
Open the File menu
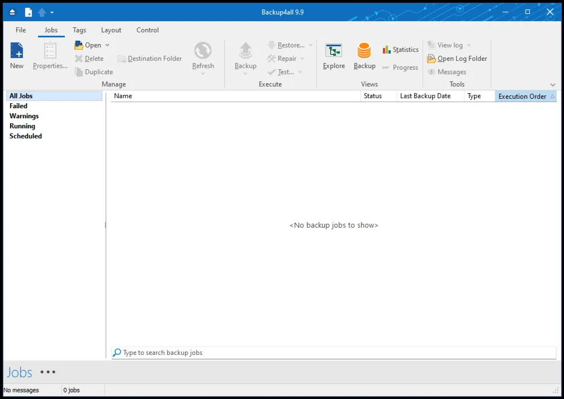pos(21,30)
